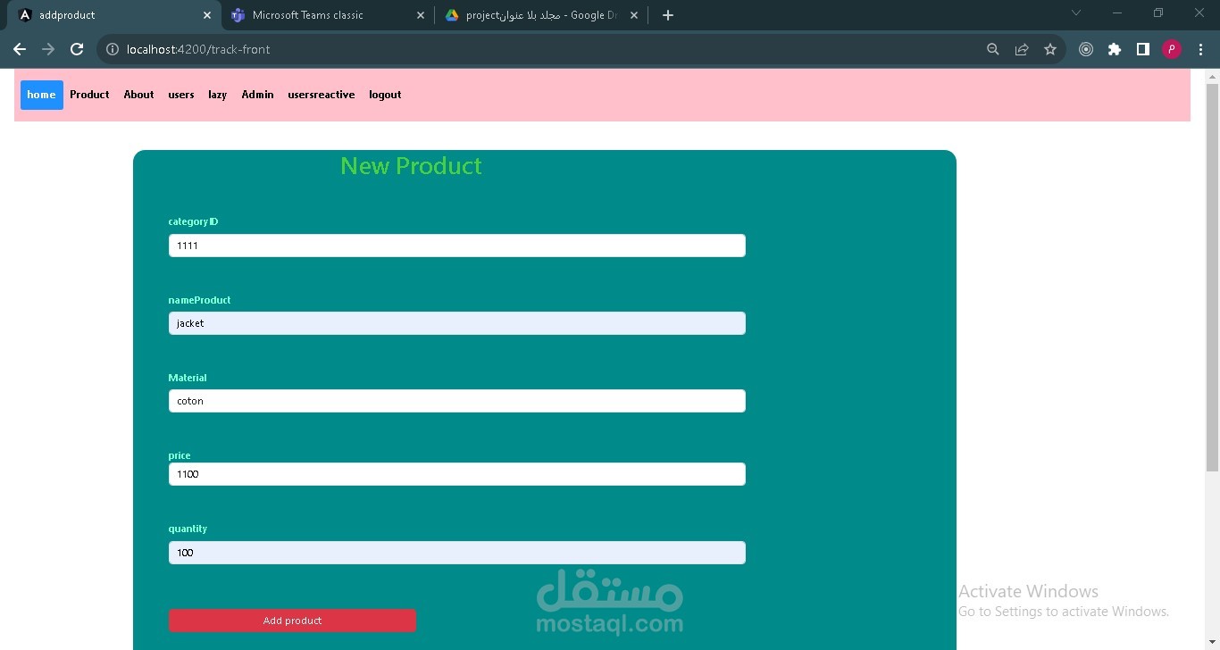This screenshot has width=1220, height=650.
Task: Minimize the Chrome window
Action: (x=1117, y=12)
